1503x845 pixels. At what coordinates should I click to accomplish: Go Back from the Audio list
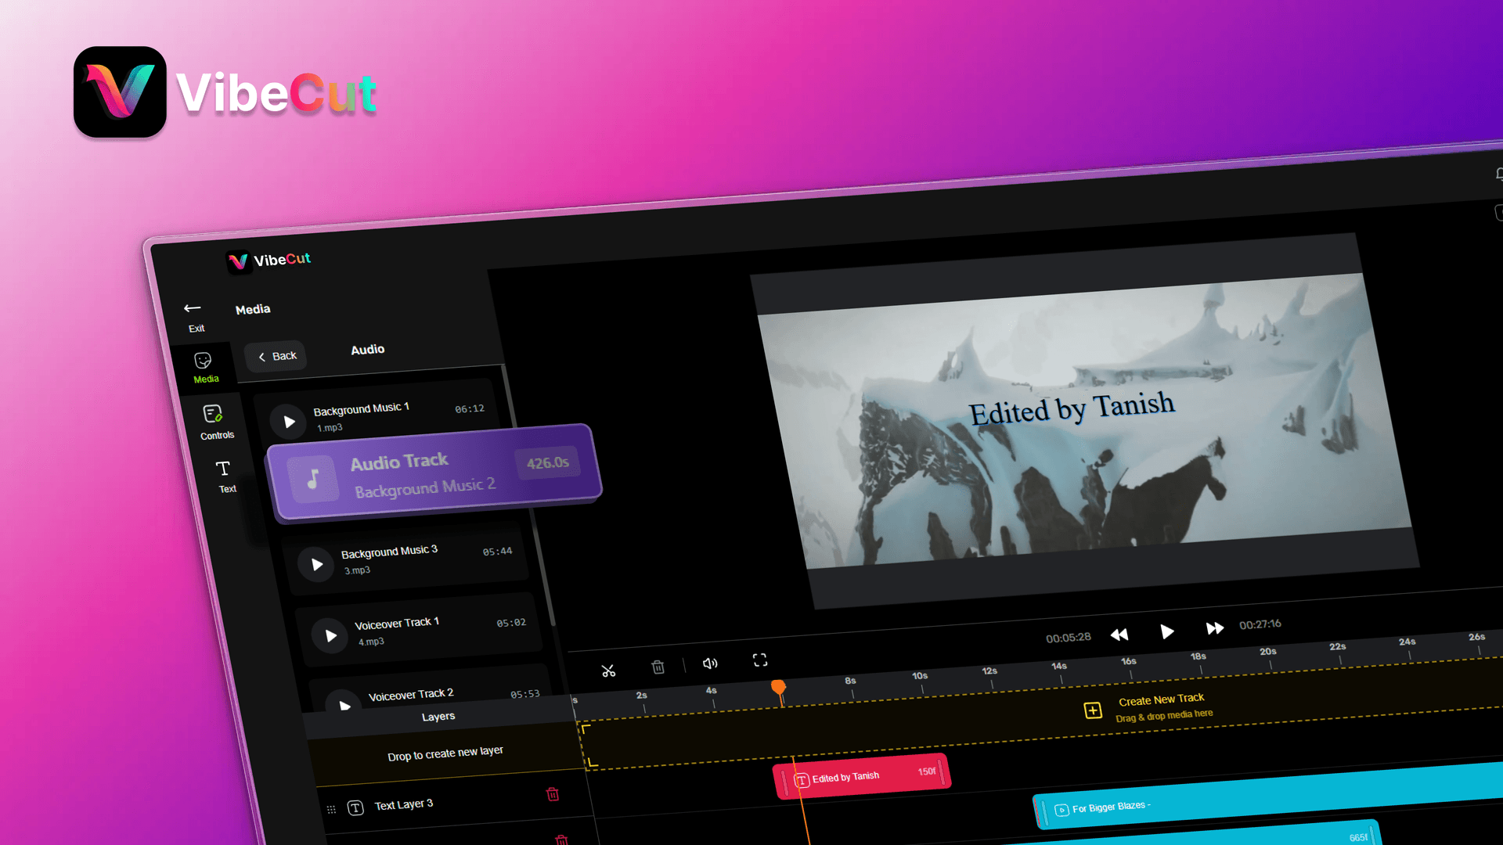tap(276, 356)
